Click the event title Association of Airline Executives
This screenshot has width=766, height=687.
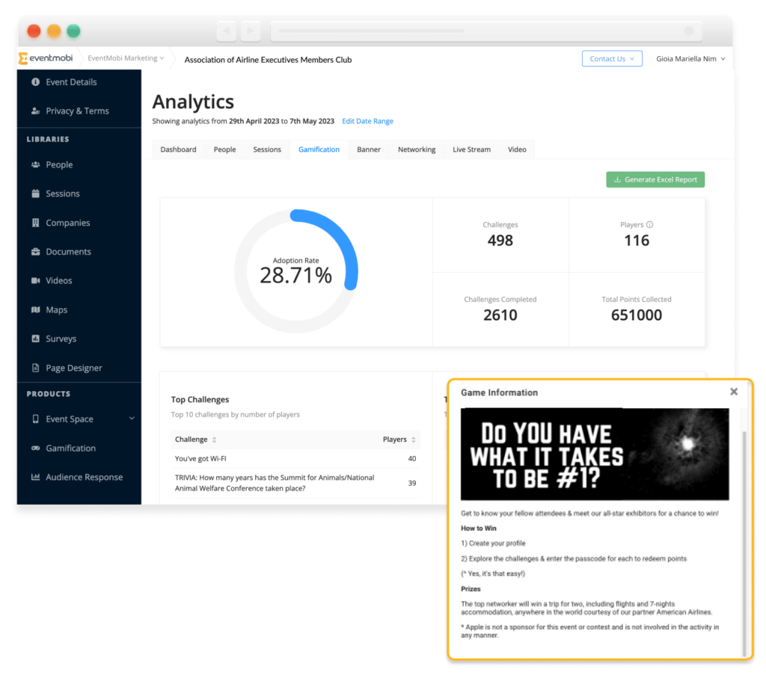[268, 60]
